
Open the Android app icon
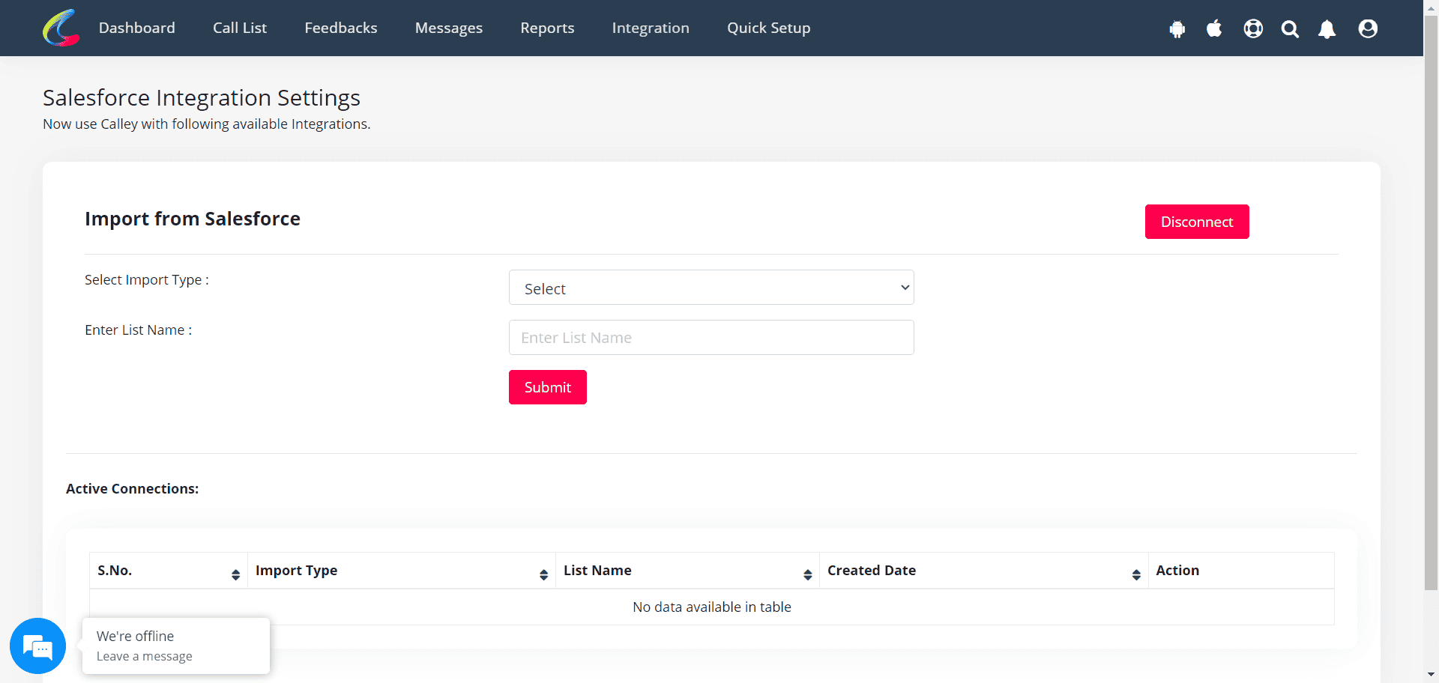coord(1177,28)
